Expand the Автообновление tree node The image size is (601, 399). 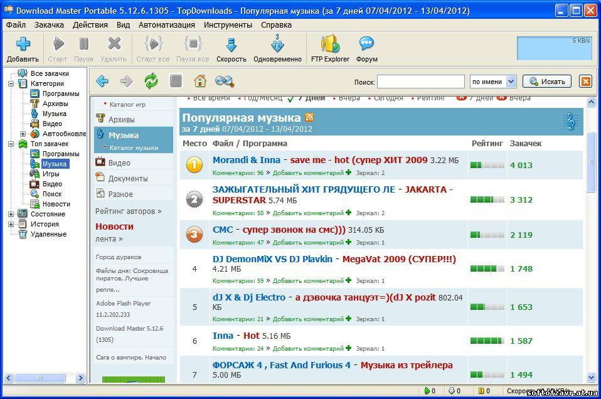click(23, 134)
